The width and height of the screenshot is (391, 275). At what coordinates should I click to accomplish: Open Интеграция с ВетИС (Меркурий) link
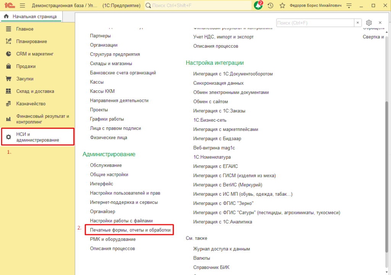point(228,185)
